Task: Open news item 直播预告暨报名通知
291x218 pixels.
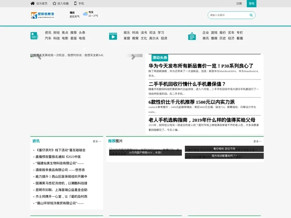Action: tap(58, 157)
